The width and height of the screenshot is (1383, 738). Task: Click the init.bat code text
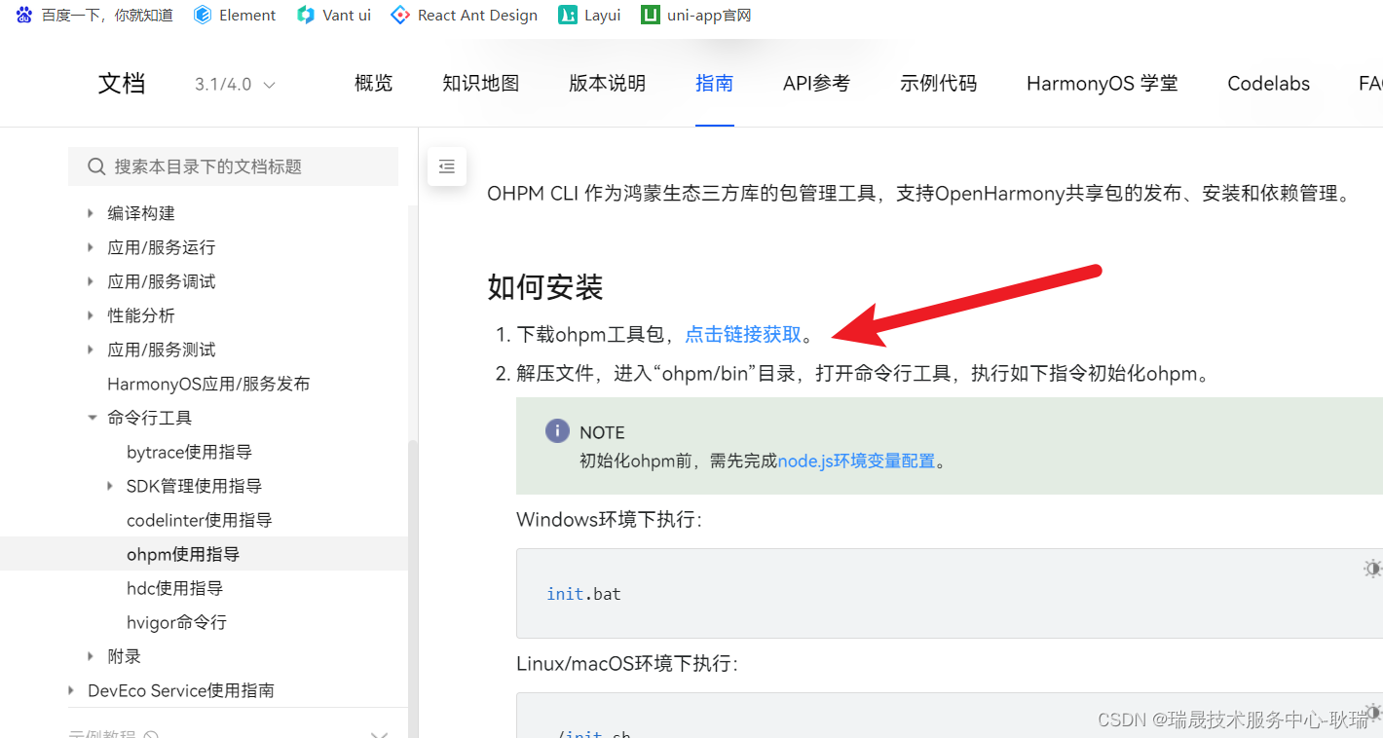[x=584, y=594]
